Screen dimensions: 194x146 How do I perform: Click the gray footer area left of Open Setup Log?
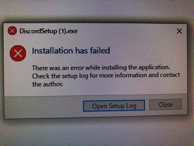[43, 106]
